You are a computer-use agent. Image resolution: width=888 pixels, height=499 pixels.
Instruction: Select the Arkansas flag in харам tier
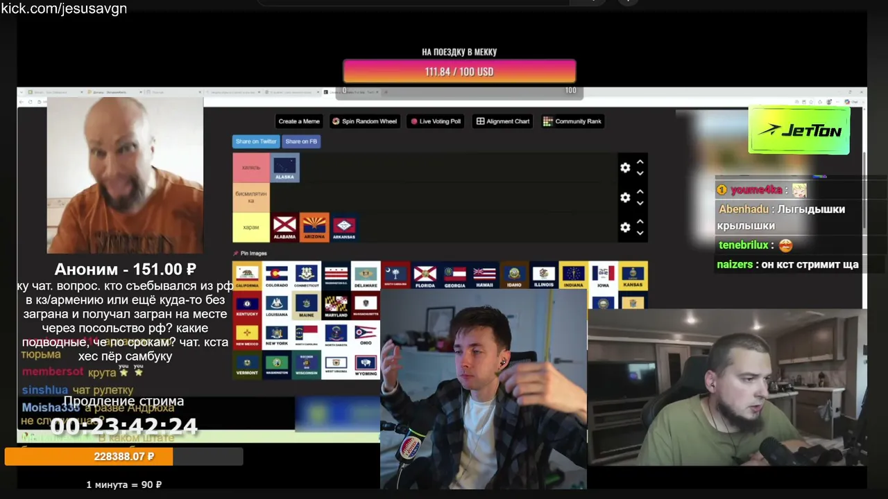click(x=344, y=227)
